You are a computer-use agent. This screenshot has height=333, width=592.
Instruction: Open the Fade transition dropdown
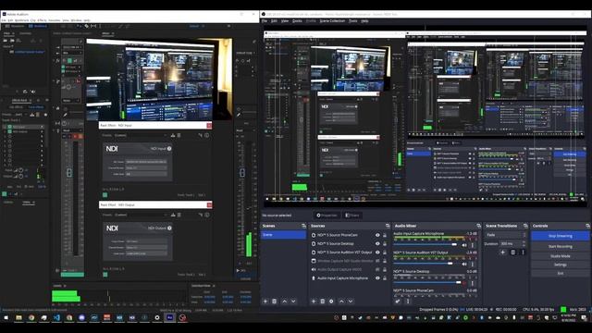point(506,235)
